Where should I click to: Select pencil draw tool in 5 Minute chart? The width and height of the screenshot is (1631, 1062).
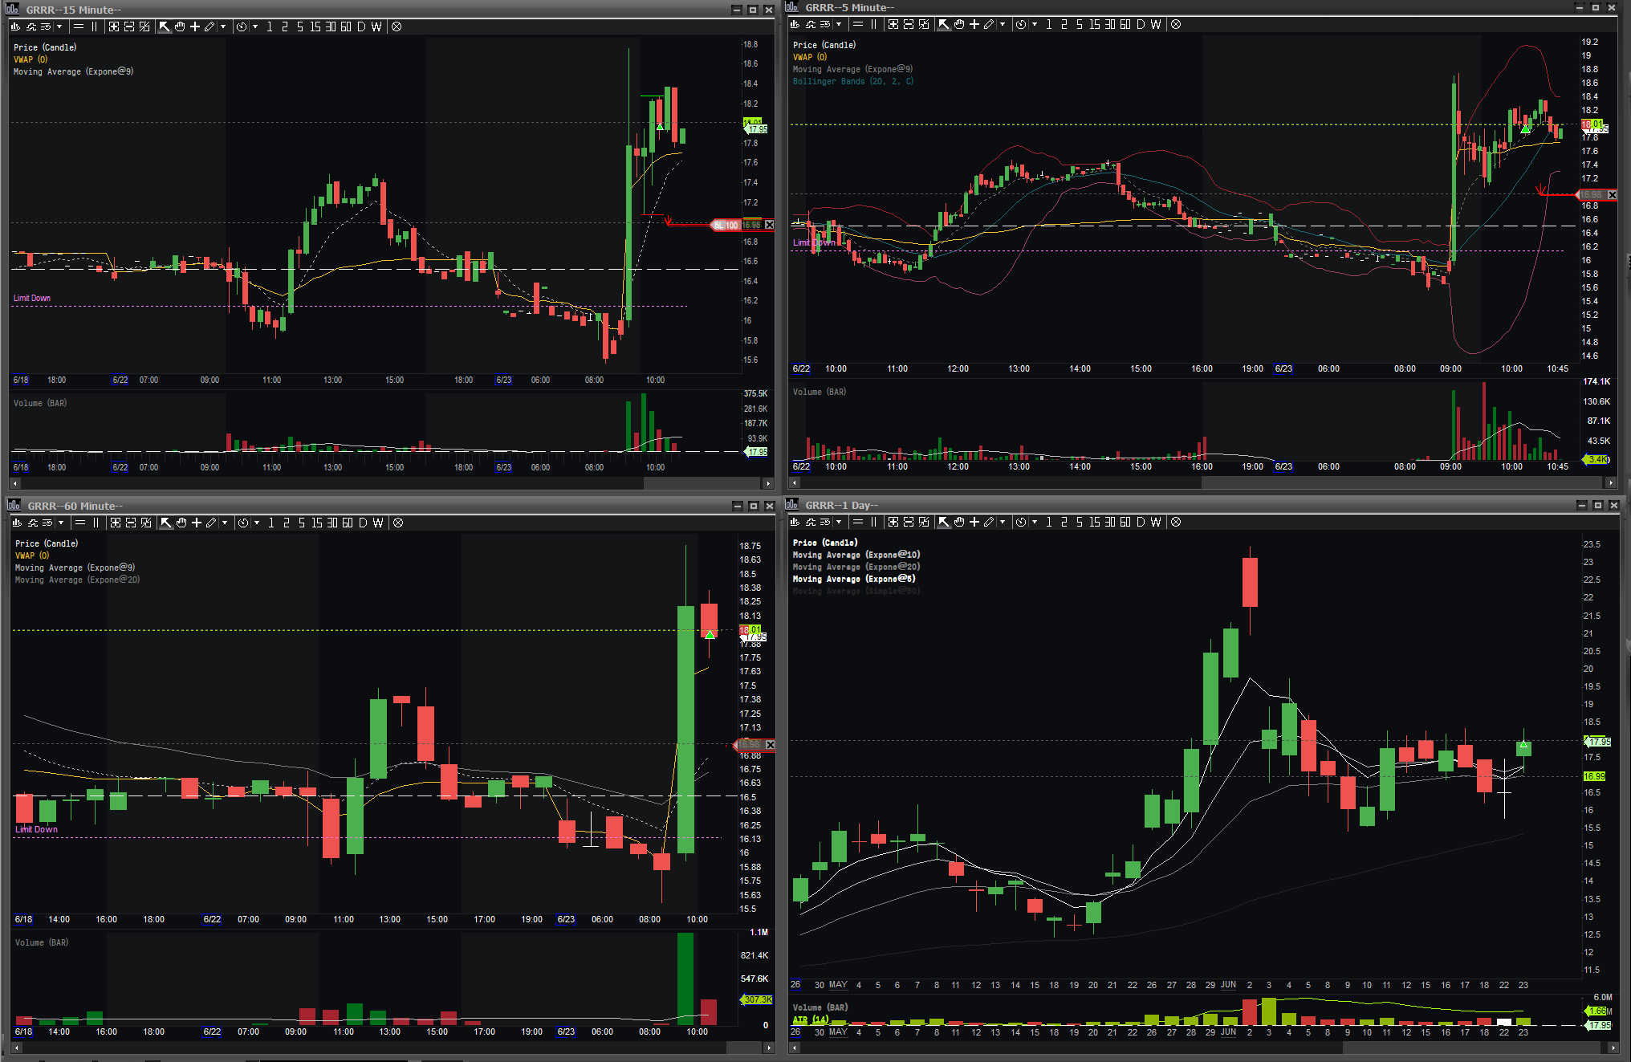(989, 24)
